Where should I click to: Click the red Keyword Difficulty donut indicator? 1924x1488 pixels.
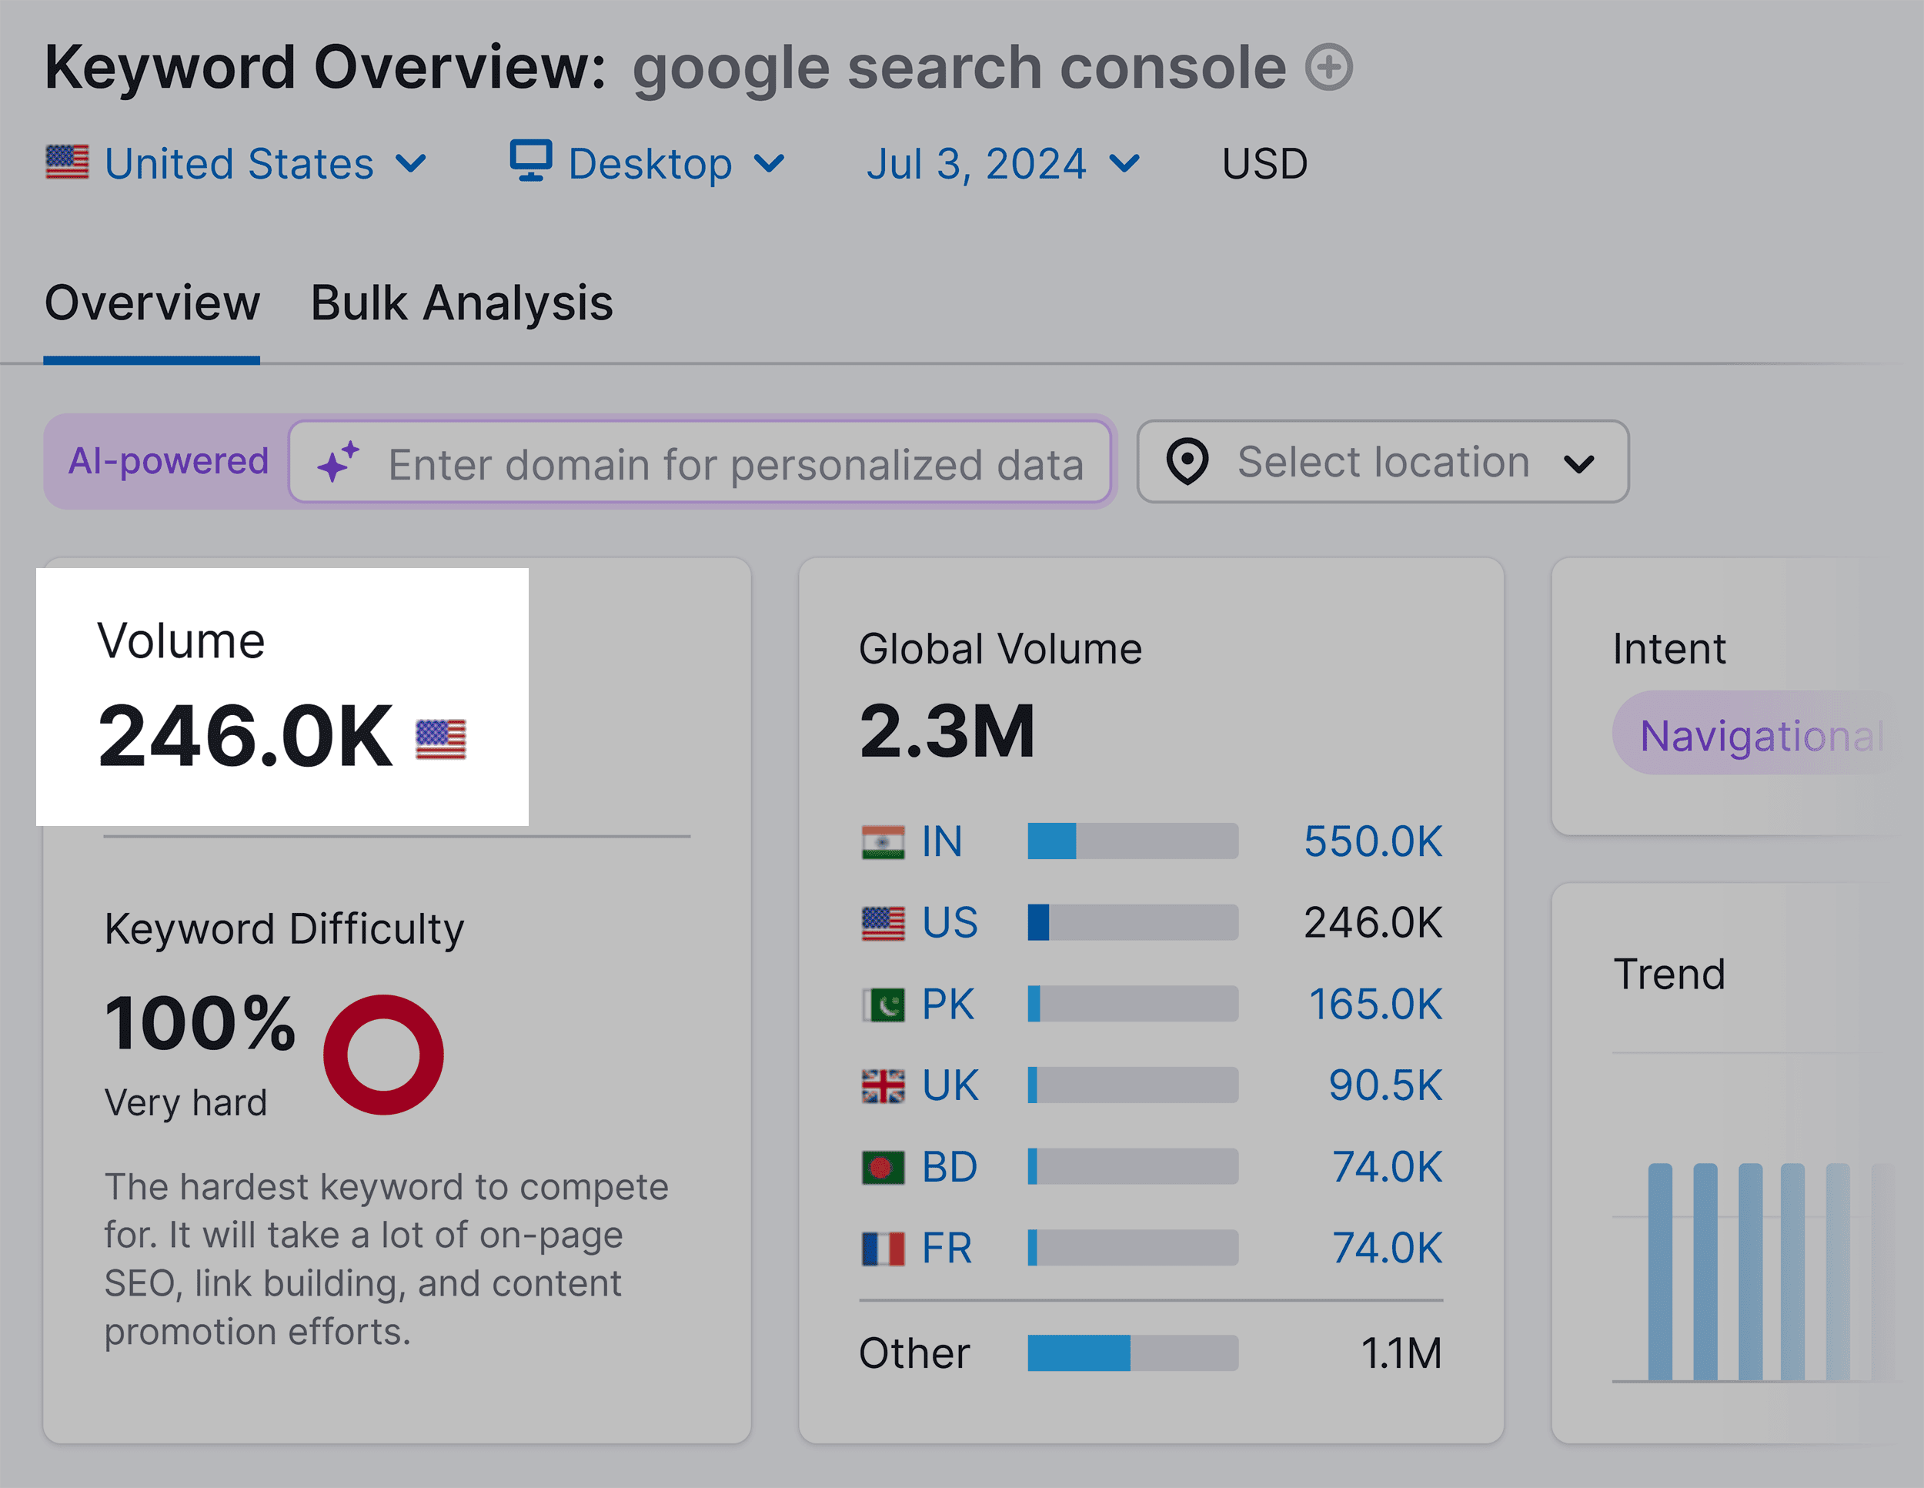[x=383, y=1055]
